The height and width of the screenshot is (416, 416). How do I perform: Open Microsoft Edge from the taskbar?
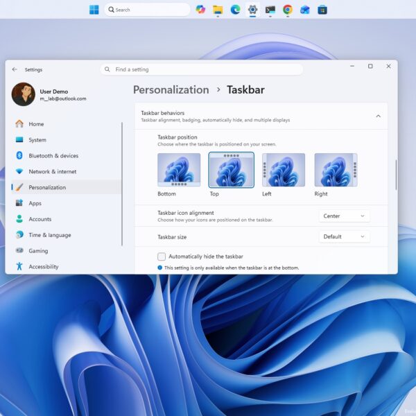point(235,10)
